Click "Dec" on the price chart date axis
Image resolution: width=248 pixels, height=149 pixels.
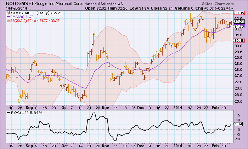click(141, 108)
